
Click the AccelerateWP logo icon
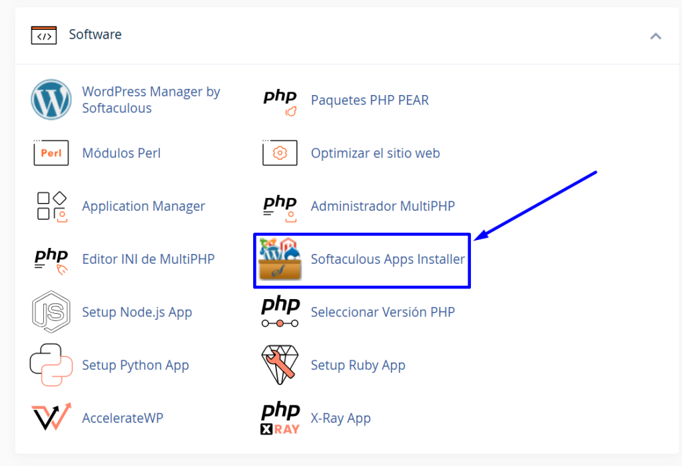click(51, 417)
